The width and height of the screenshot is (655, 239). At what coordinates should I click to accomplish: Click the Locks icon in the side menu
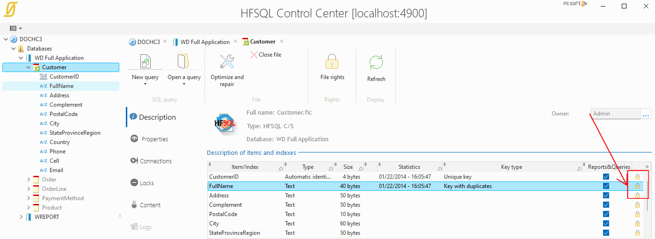click(134, 183)
